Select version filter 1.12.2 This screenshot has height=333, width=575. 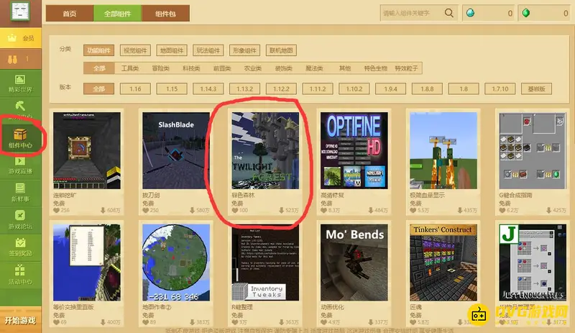282,88
